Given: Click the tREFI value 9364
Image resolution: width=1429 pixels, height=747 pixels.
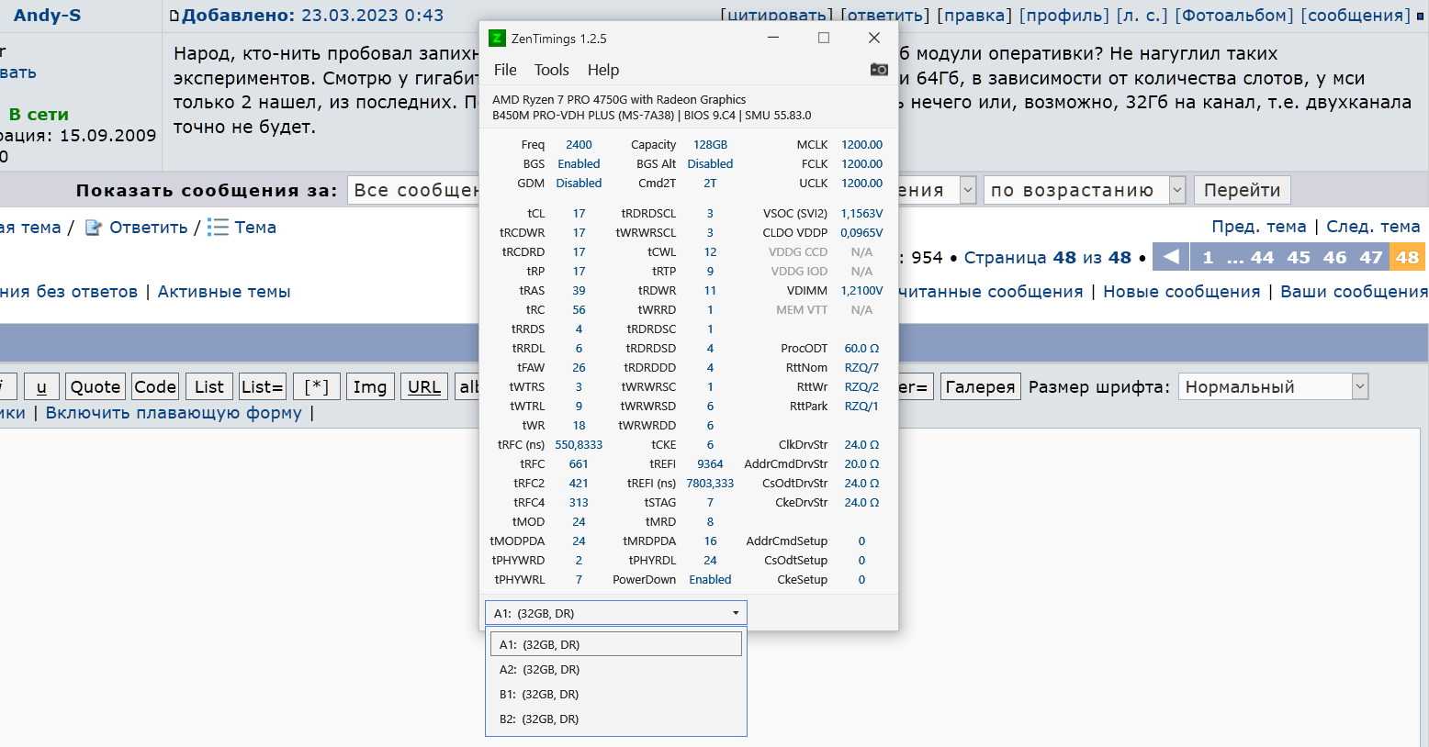Looking at the screenshot, I should click(x=710, y=464).
